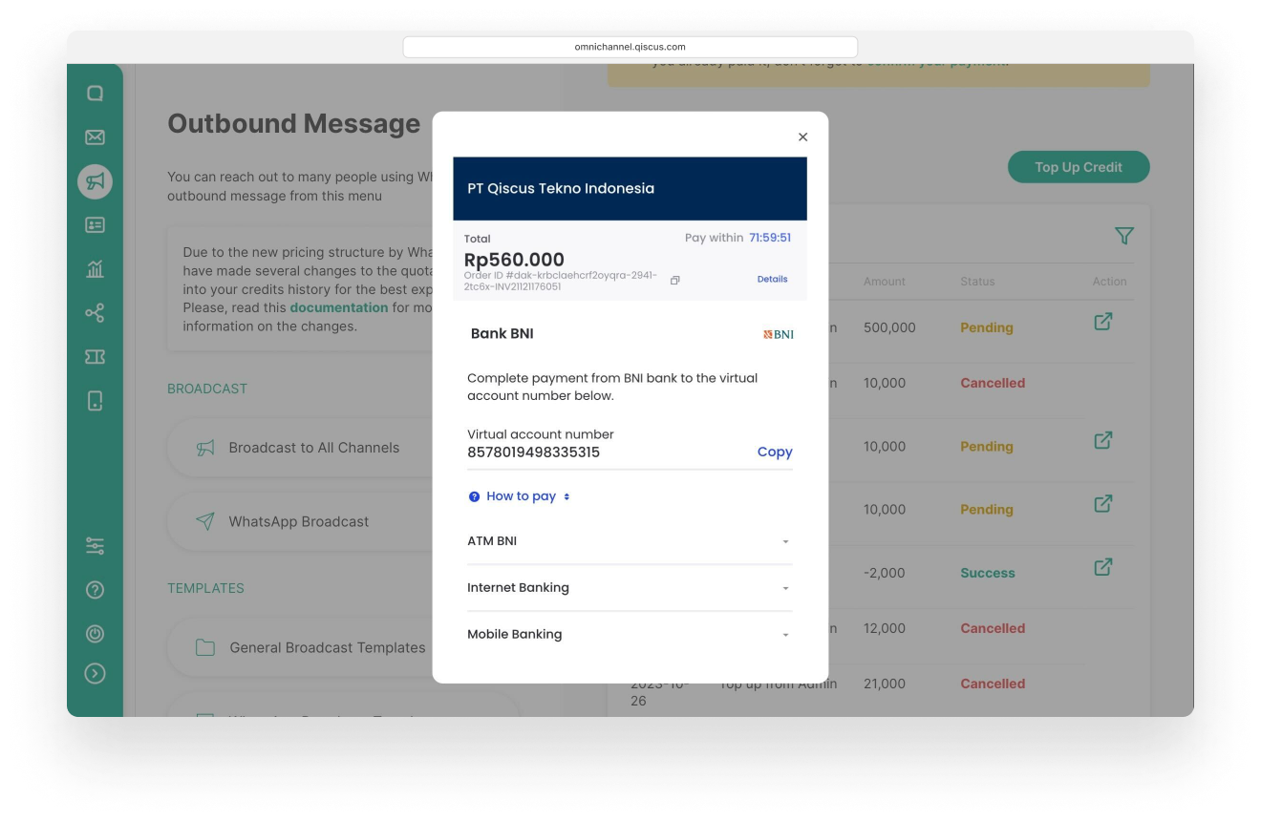The image size is (1261, 821).
Task: Expand the sidebar with the arrow icon
Action: pos(95,674)
